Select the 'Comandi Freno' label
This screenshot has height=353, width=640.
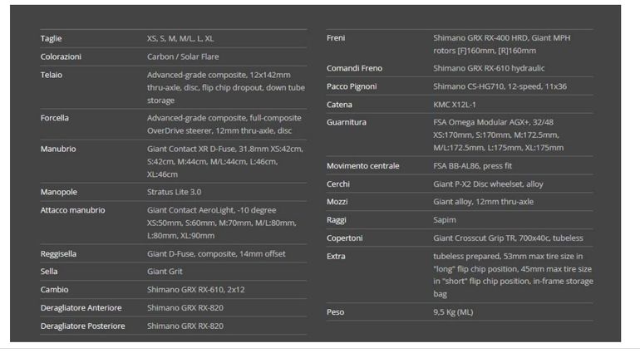click(354, 69)
